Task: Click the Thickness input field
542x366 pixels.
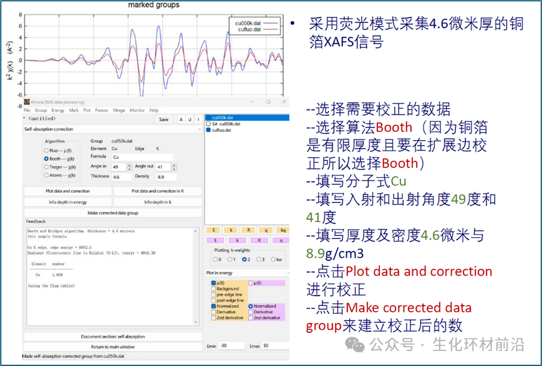Action: click(x=122, y=177)
